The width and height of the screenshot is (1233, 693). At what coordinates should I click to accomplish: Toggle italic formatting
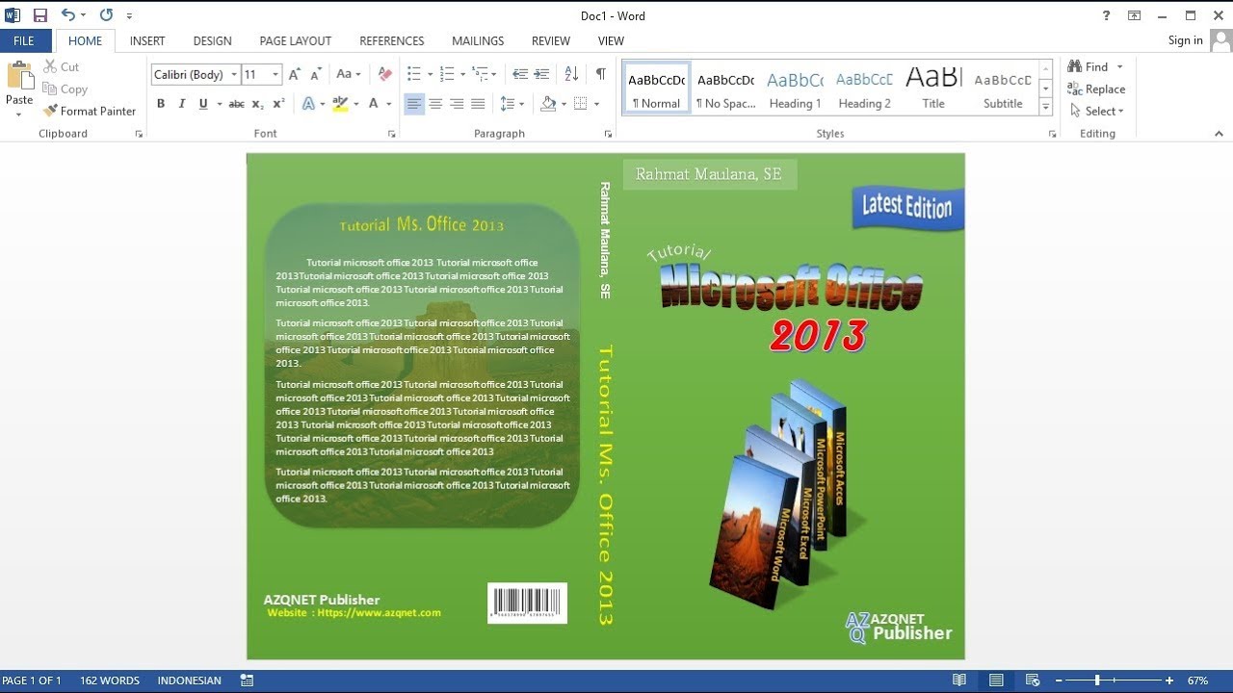pyautogui.click(x=182, y=104)
